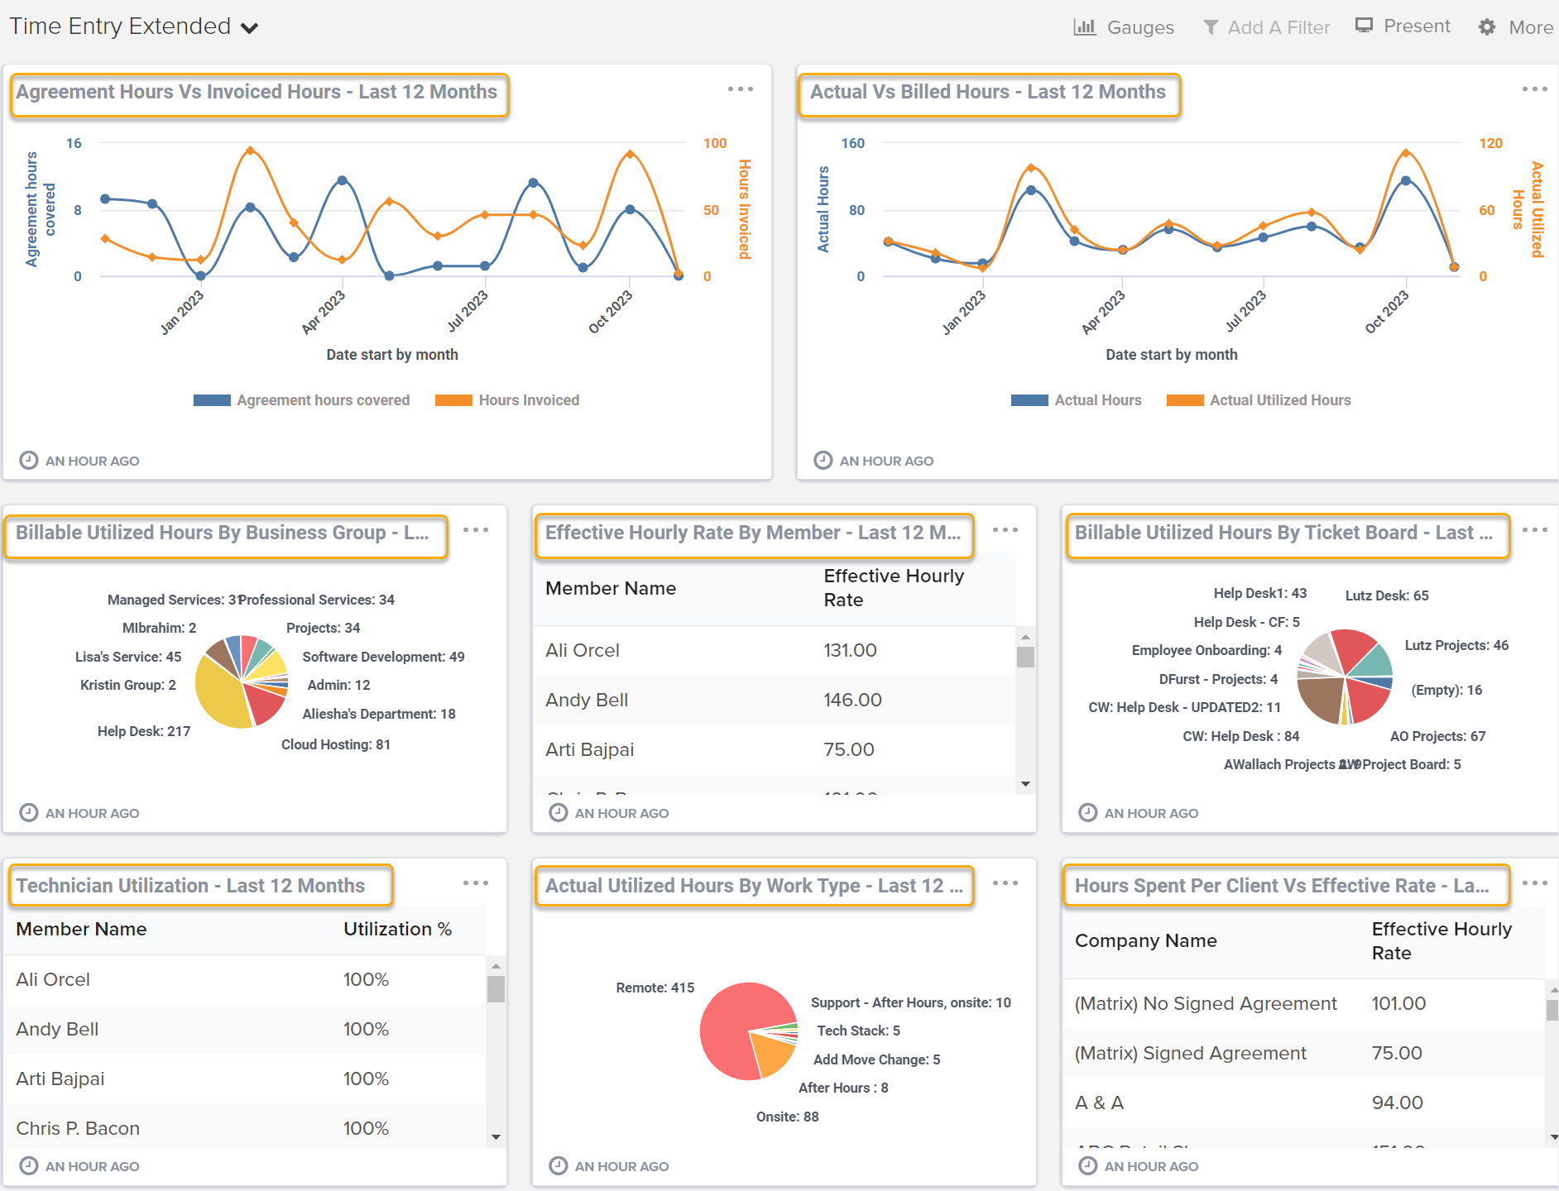The image size is (1559, 1191).
Task: Open options menu for Billable Utilized Hours By Ticket Board
Action: click(x=1534, y=529)
